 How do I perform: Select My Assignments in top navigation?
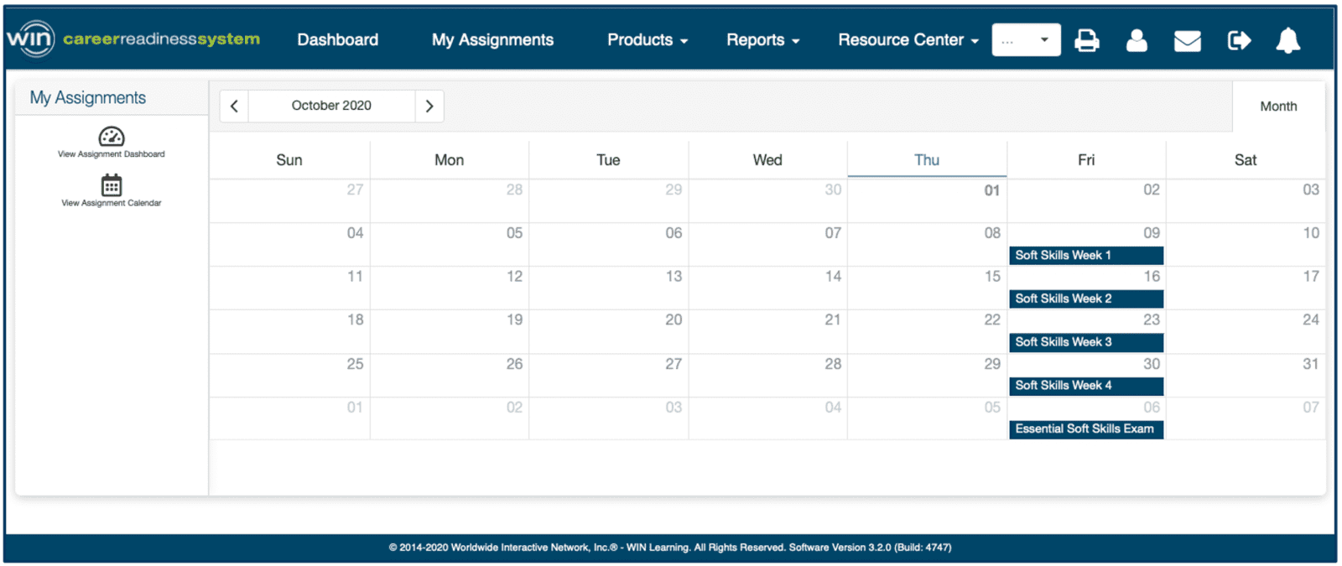(492, 40)
